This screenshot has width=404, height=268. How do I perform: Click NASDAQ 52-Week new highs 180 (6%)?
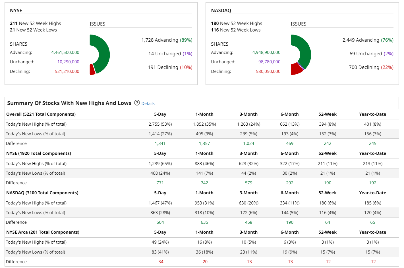[328, 203]
